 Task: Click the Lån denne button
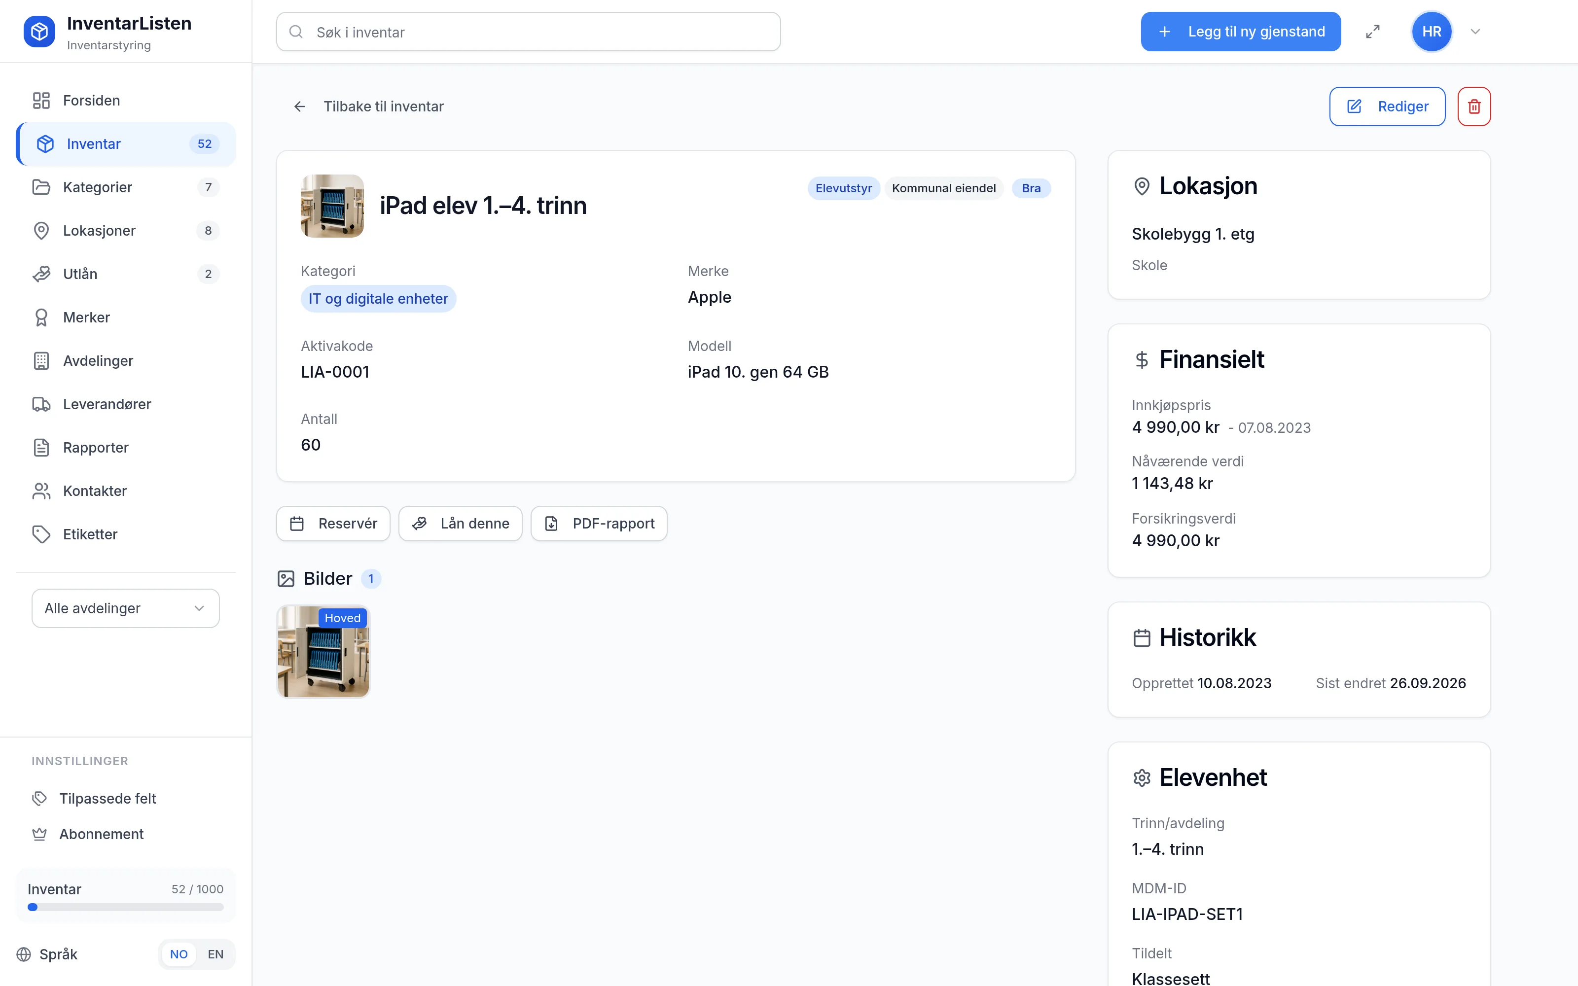coord(461,523)
